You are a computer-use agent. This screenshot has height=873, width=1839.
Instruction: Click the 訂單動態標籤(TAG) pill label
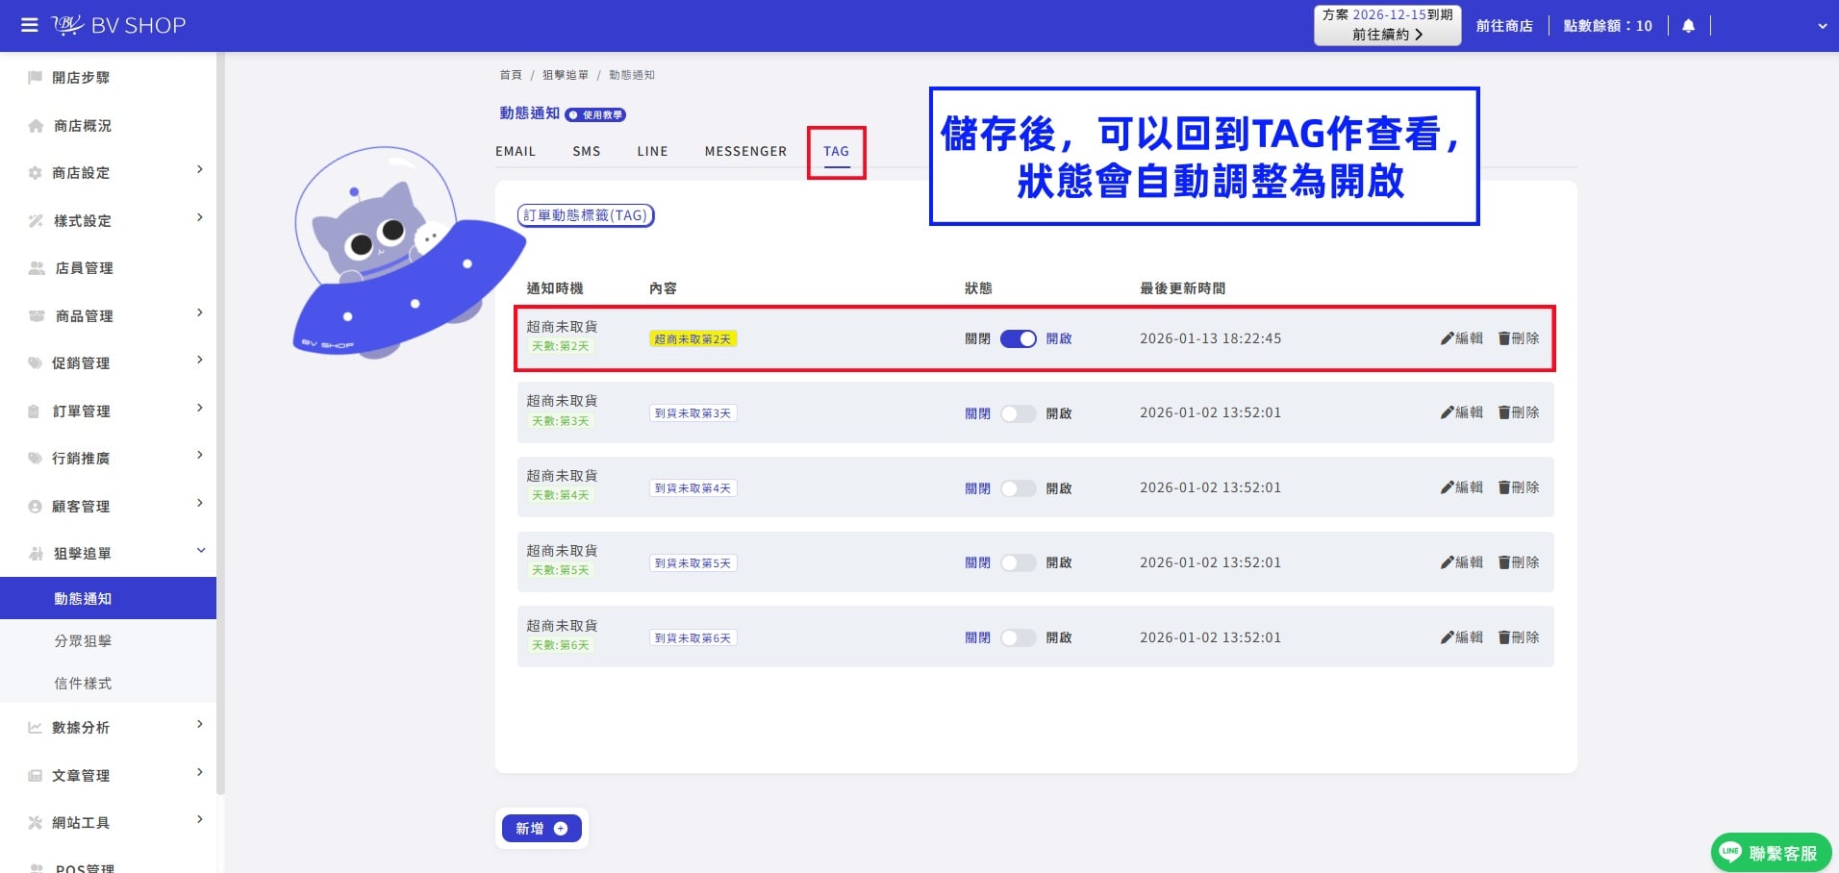tap(586, 215)
